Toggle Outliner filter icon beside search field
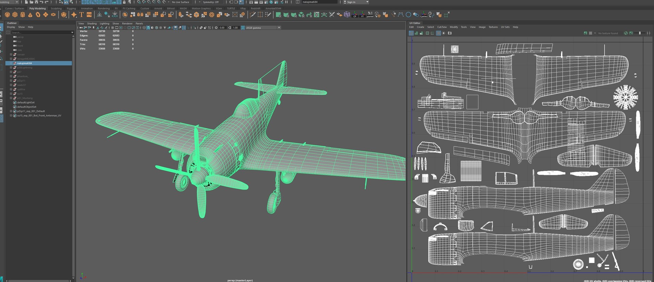 pos(8,32)
